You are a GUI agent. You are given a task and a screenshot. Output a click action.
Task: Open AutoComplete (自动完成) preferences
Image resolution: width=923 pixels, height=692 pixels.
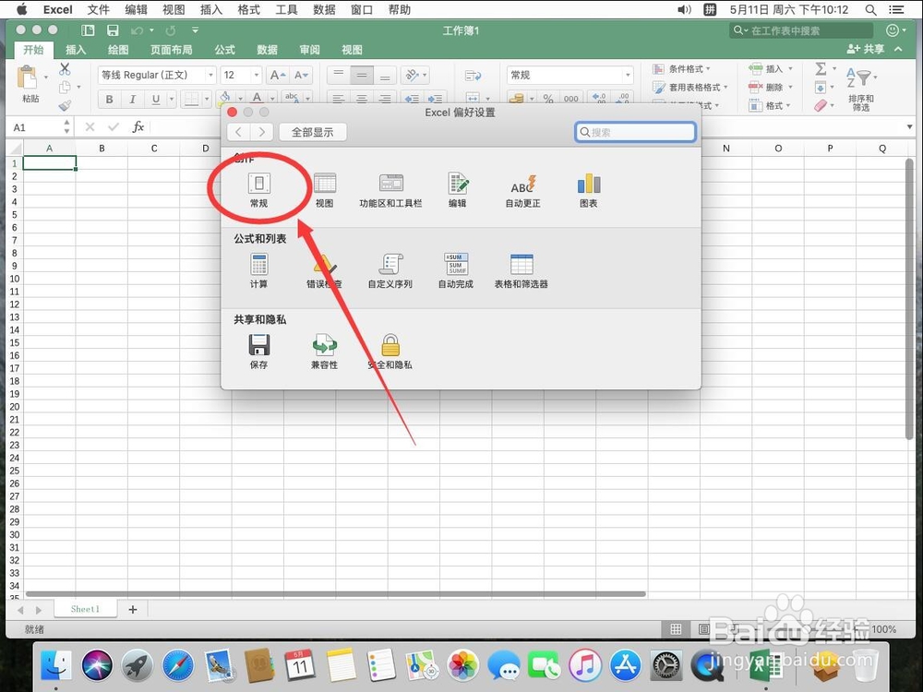click(x=456, y=270)
